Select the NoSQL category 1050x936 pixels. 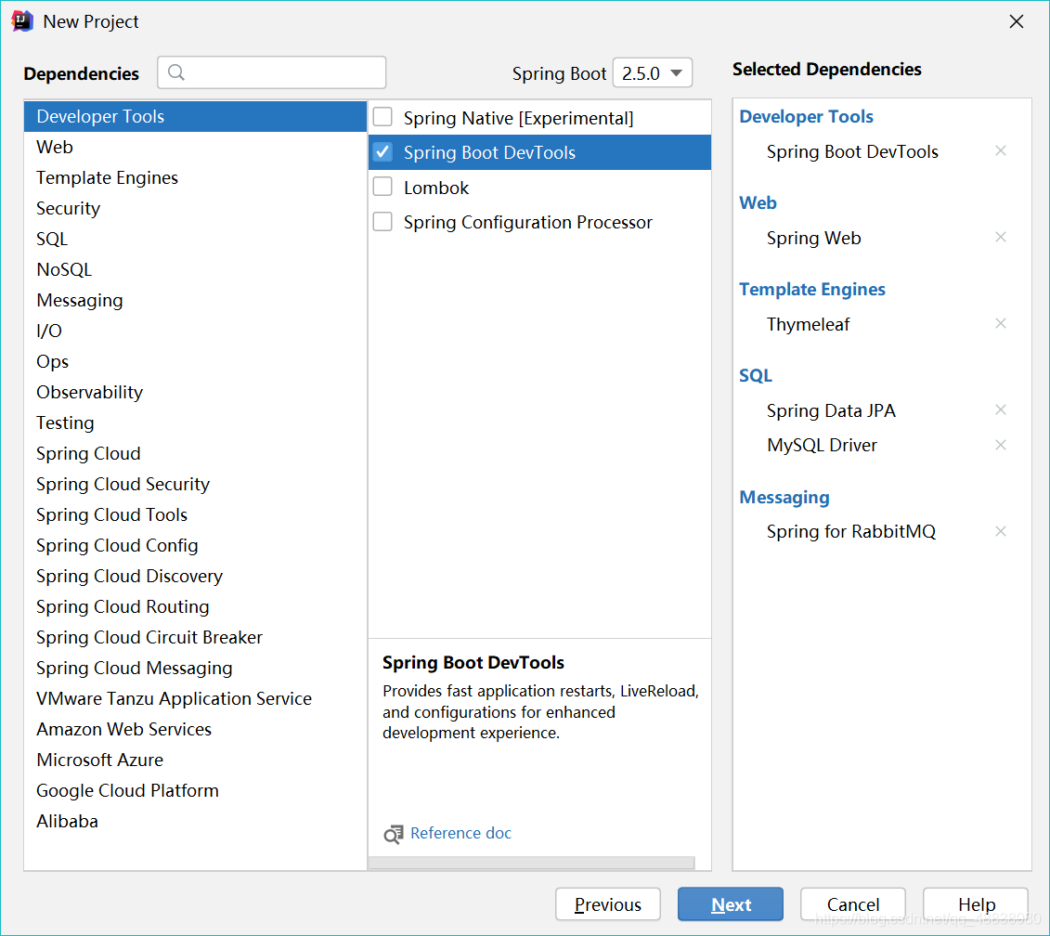pos(196,269)
